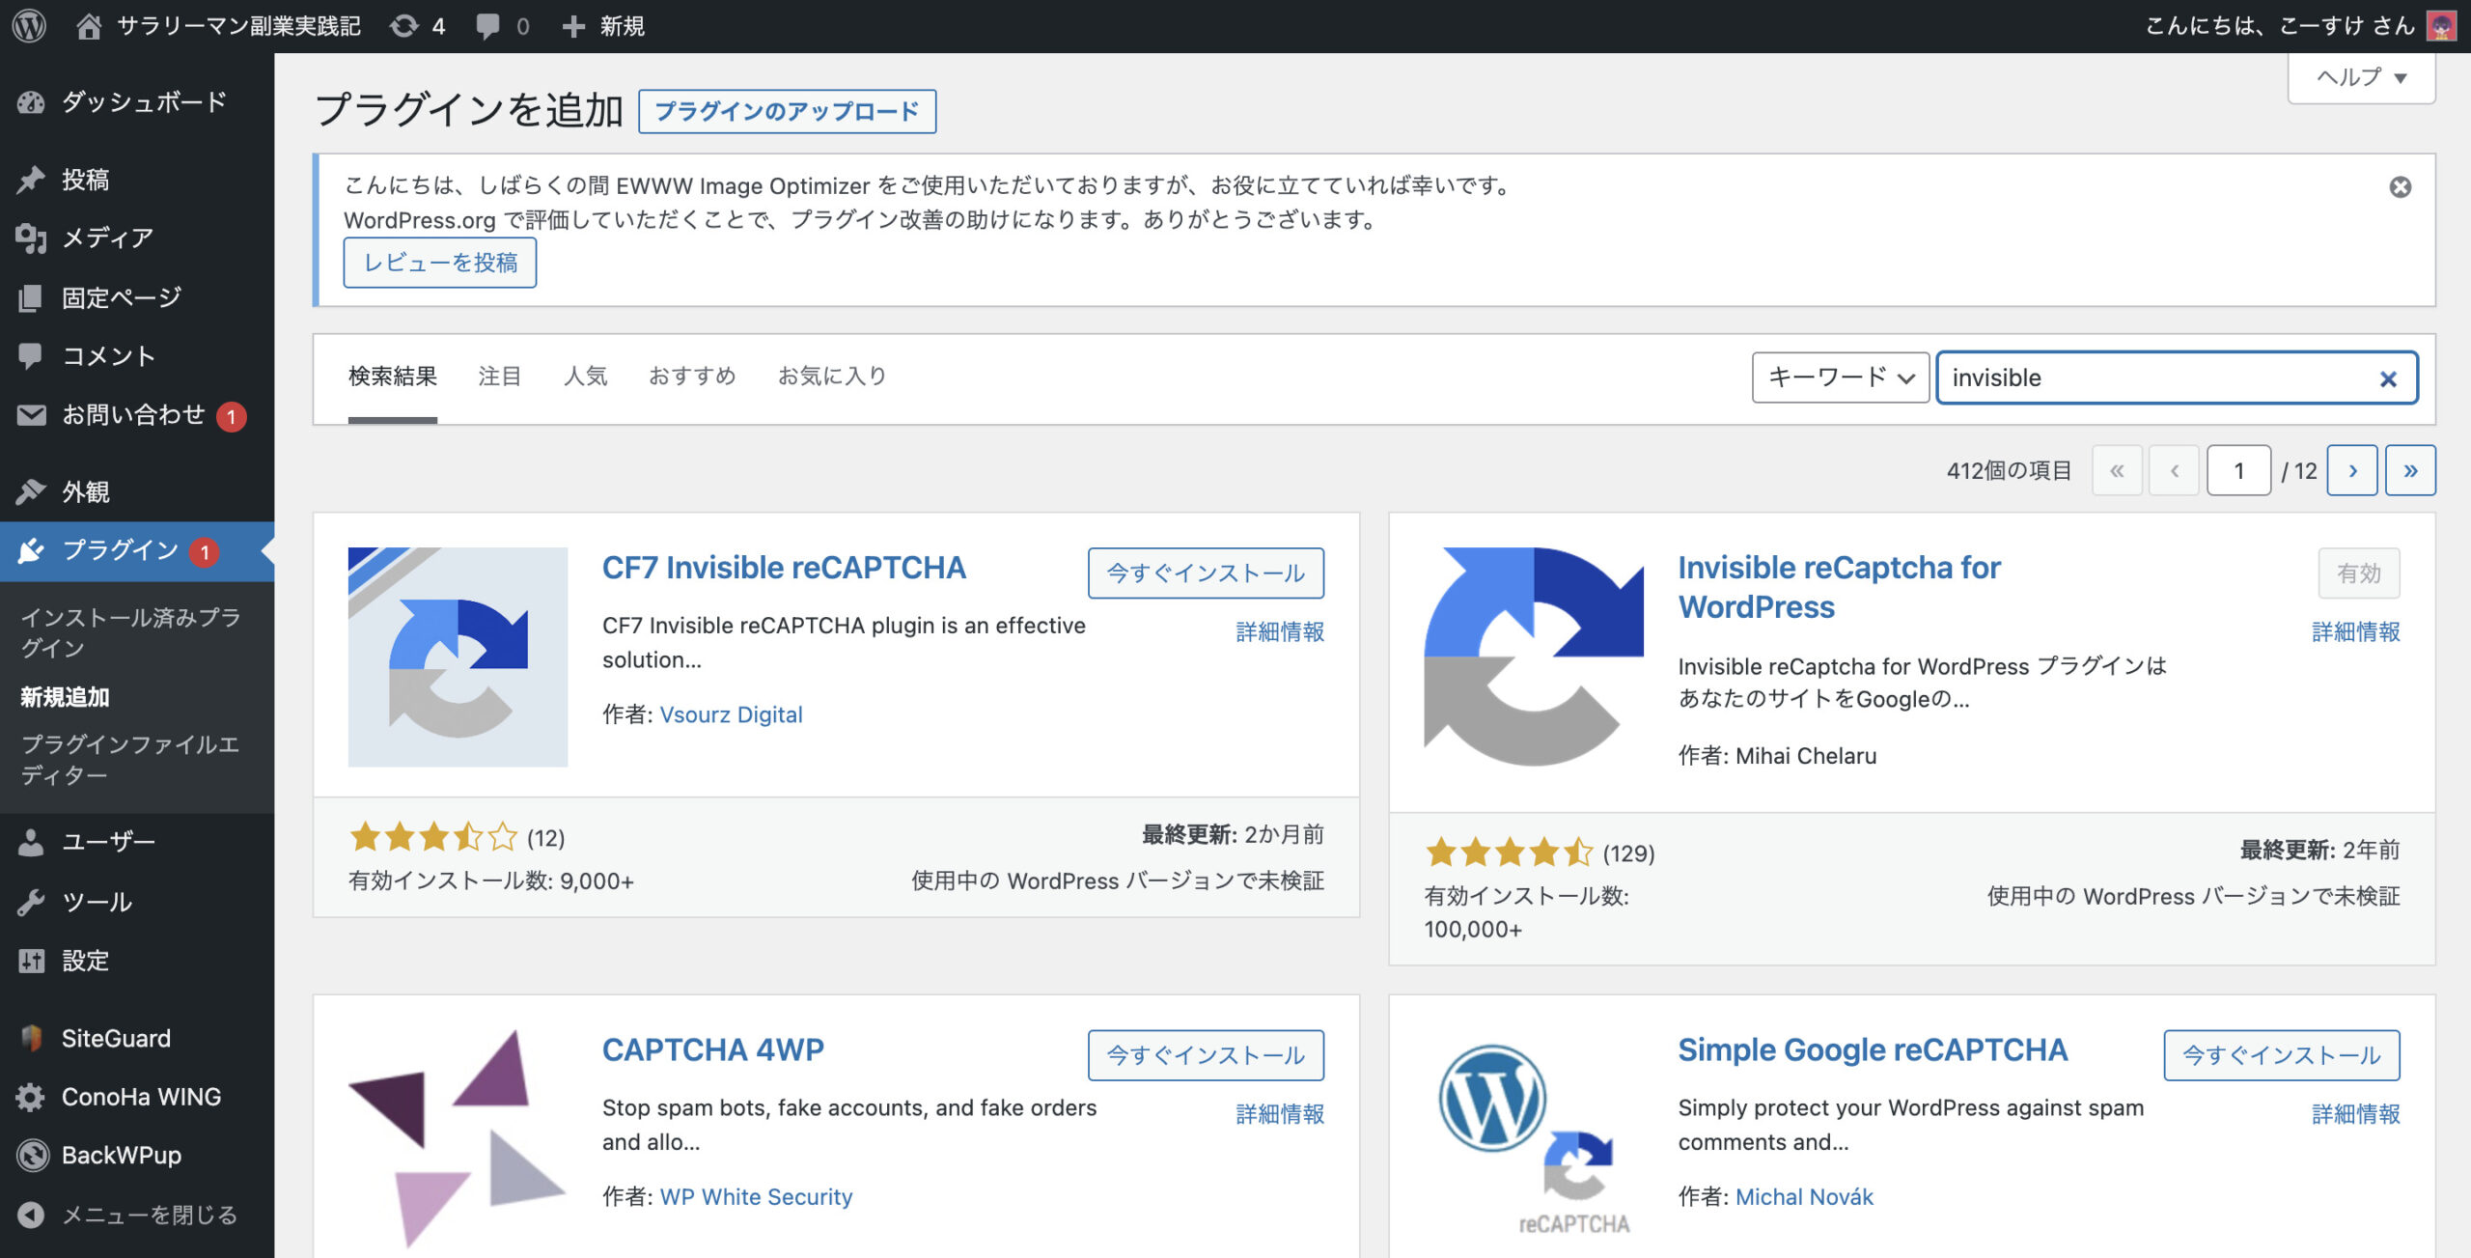Open the SiteGuard menu in sidebar
The height and width of the screenshot is (1258, 2471).
(x=116, y=1038)
